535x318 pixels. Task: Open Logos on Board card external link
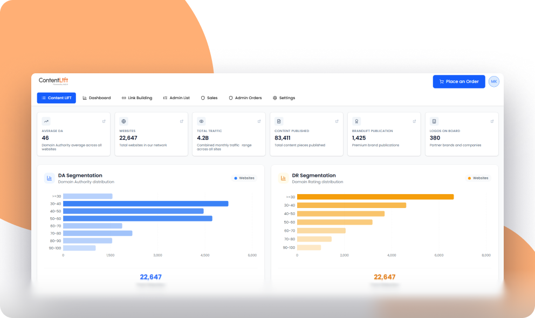(492, 121)
